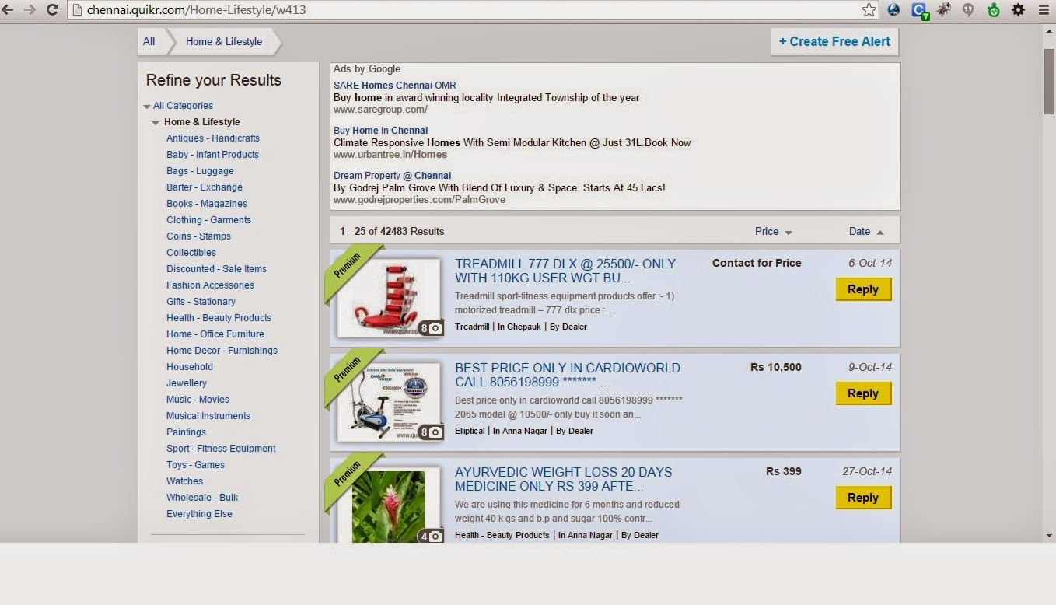This screenshot has height=605, width=1056.
Task: Click the globe extension icon
Action: click(893, 10)
